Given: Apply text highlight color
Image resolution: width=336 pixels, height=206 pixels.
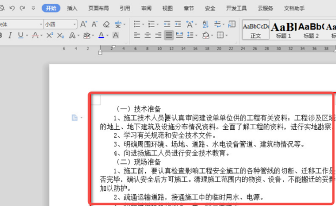Looking at the screenshot, I should (x=87, y=35).
